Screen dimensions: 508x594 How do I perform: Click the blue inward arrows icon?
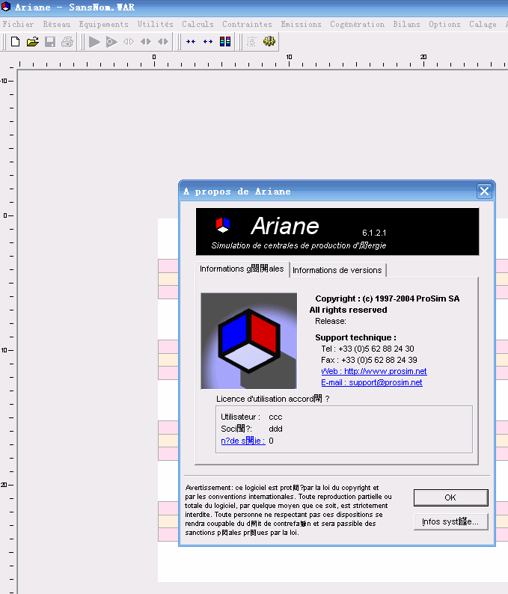pyautogui.click(x=191, y=42)
